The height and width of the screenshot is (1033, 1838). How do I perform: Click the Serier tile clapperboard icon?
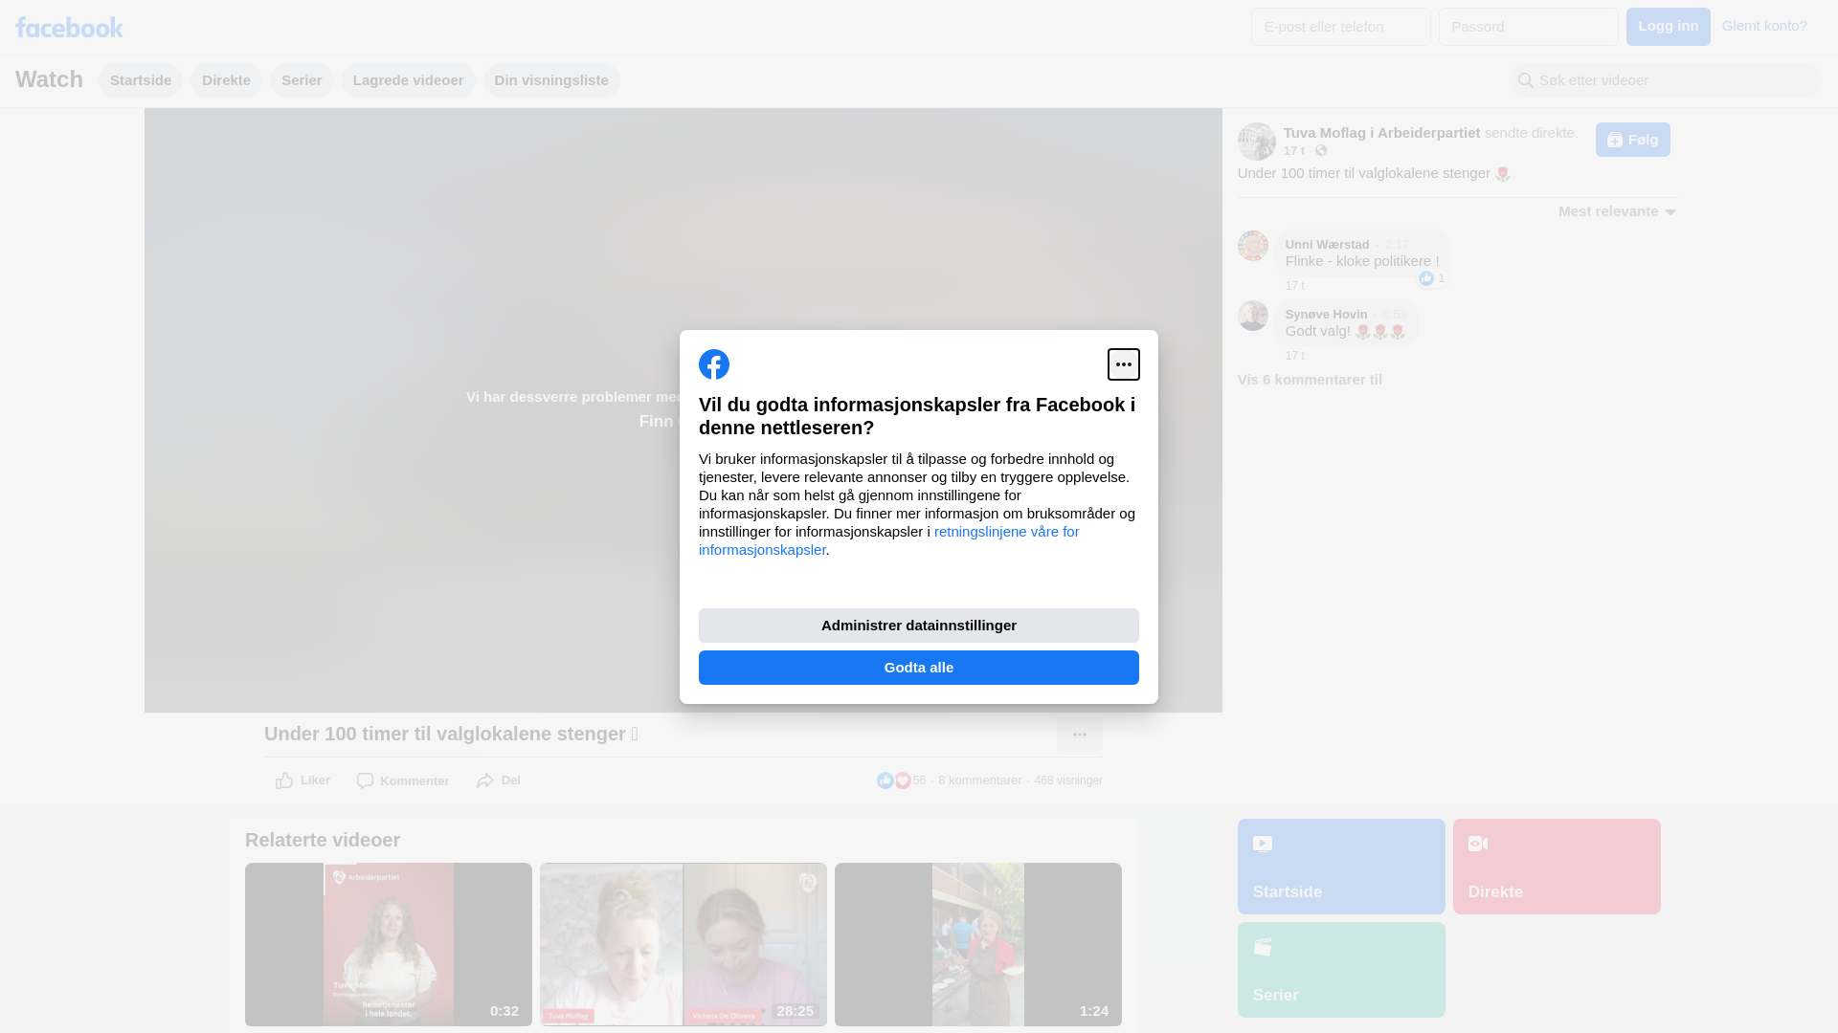[x=1263, y=947]
